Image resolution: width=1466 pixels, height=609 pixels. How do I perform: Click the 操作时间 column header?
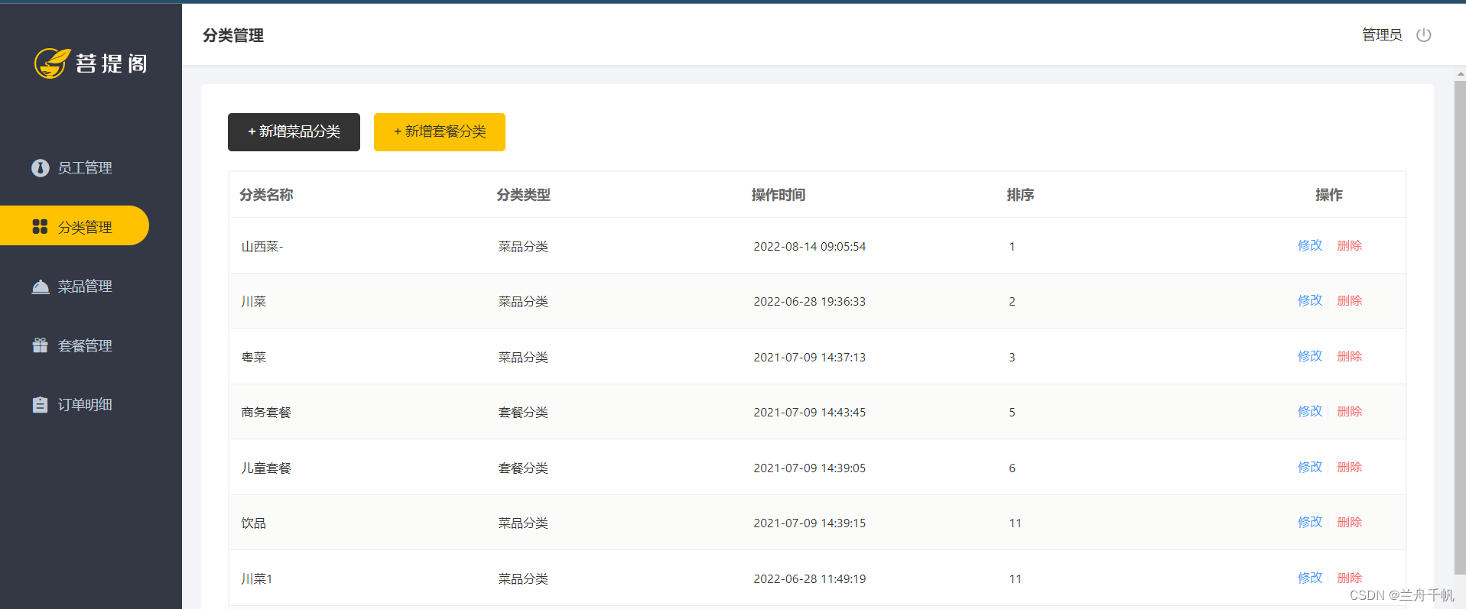pos(778,195)
